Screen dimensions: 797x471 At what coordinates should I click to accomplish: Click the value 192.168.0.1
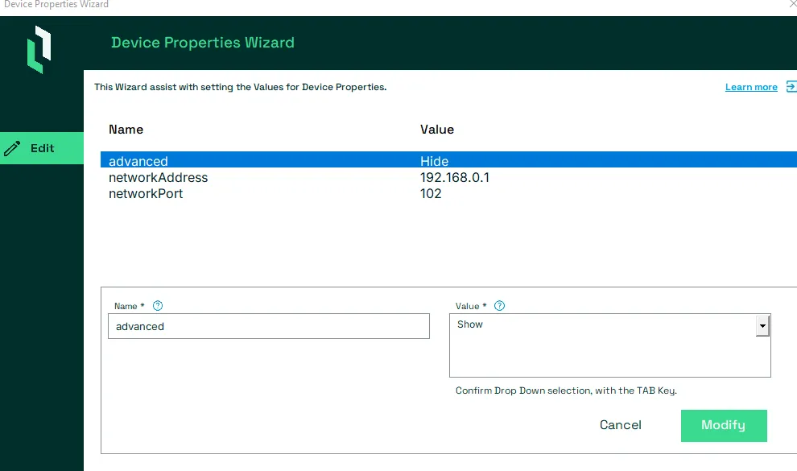454,177
